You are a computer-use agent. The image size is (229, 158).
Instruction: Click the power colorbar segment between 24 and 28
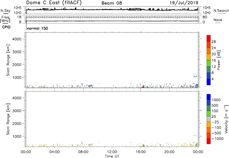pos(209,44)
